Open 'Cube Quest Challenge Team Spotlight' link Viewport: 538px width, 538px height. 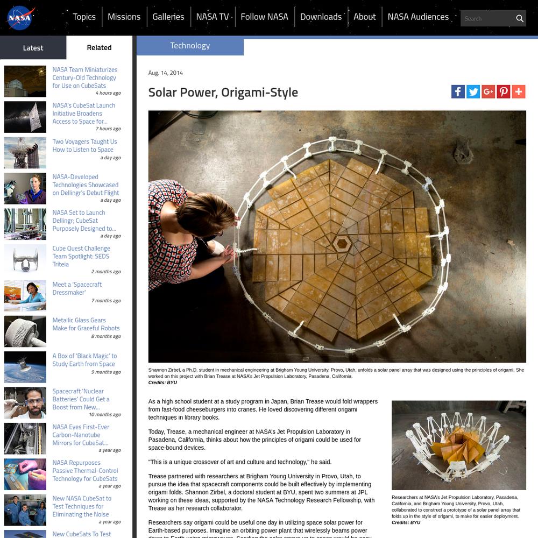pos(81,256)
